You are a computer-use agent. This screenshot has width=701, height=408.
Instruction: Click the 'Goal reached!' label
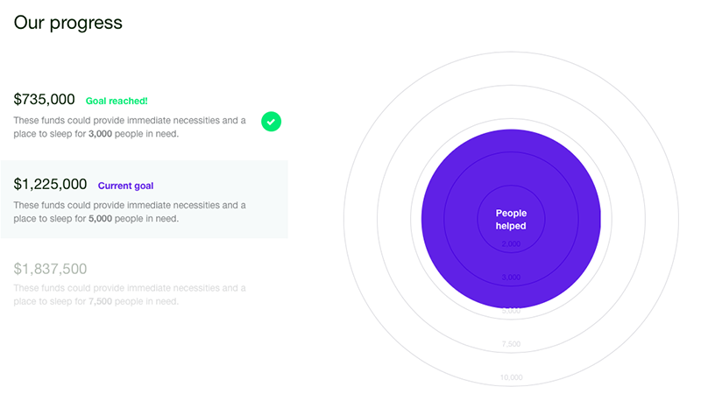point(117,101)
